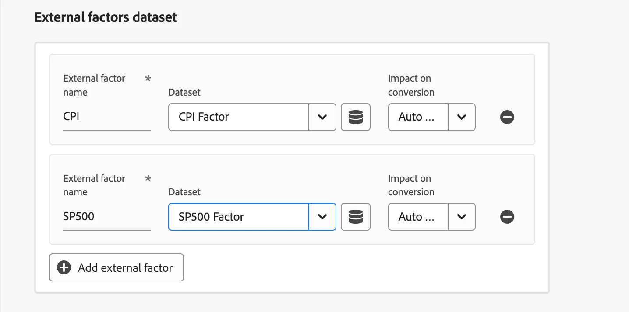Select the SP500 Factor dataset combo box text
This screenshot has height=312, width=629.
[x=239, y=217]
